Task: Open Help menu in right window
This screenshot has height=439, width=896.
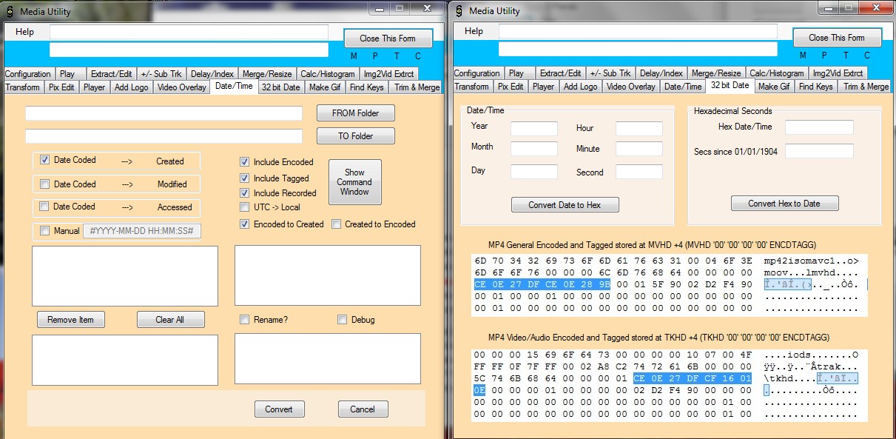Action: [x=474, y=31]
